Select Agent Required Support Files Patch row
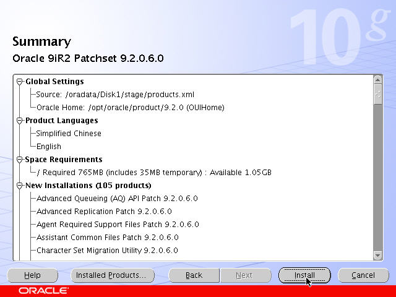 (118, 224)
